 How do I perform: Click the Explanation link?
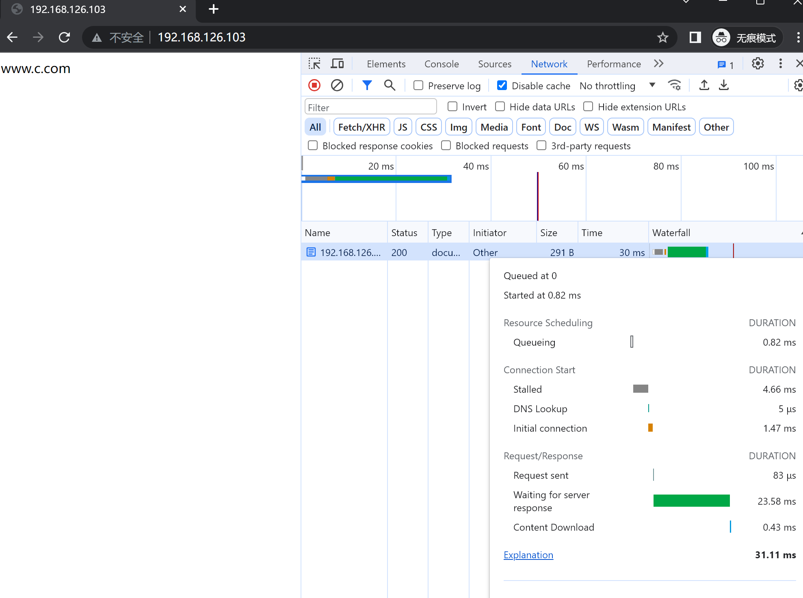click(x=528, y=555)
